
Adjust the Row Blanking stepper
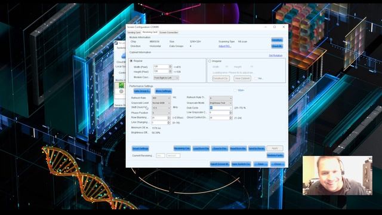click(x=168, y=118)
